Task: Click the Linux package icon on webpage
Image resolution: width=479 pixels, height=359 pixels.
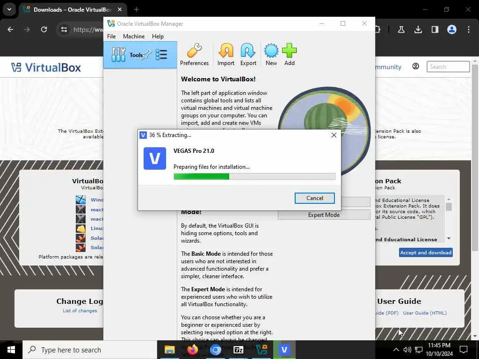Action: pyautogui.click(x=80, y=228)
